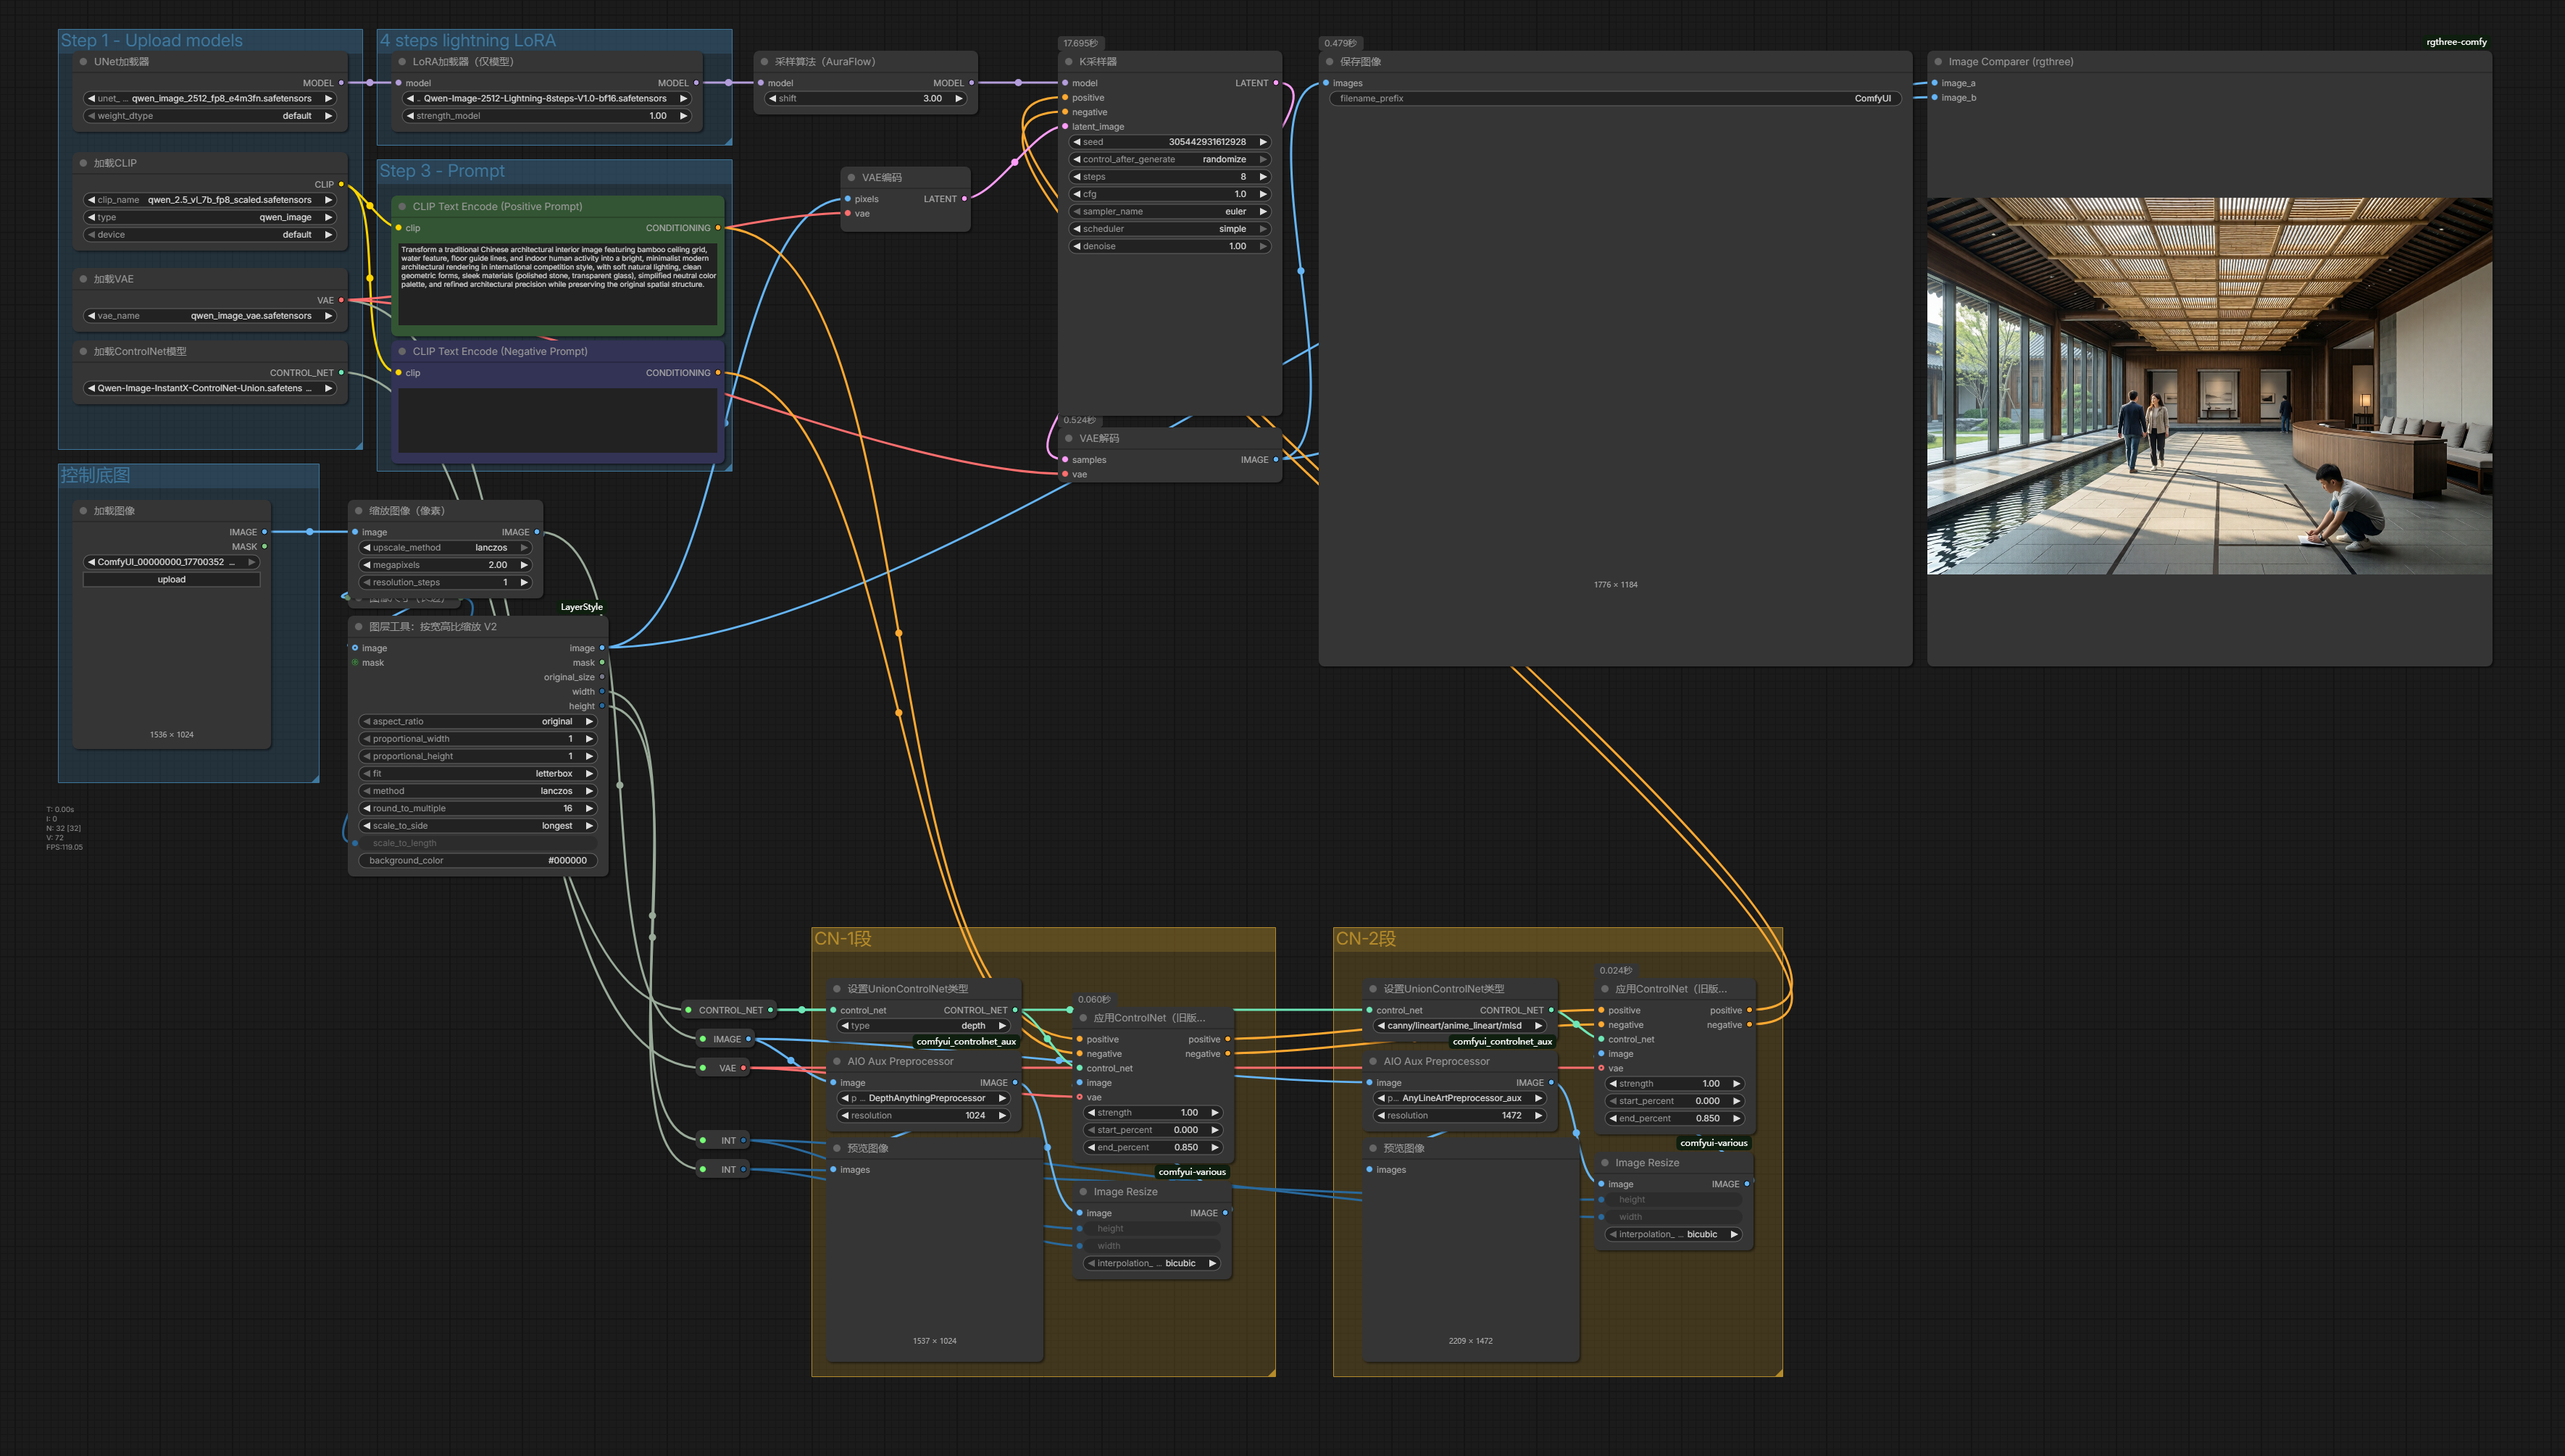Increase denoise with its right arrow
Viewport: 2565px width, 1456px height.
click(1263, 246)
